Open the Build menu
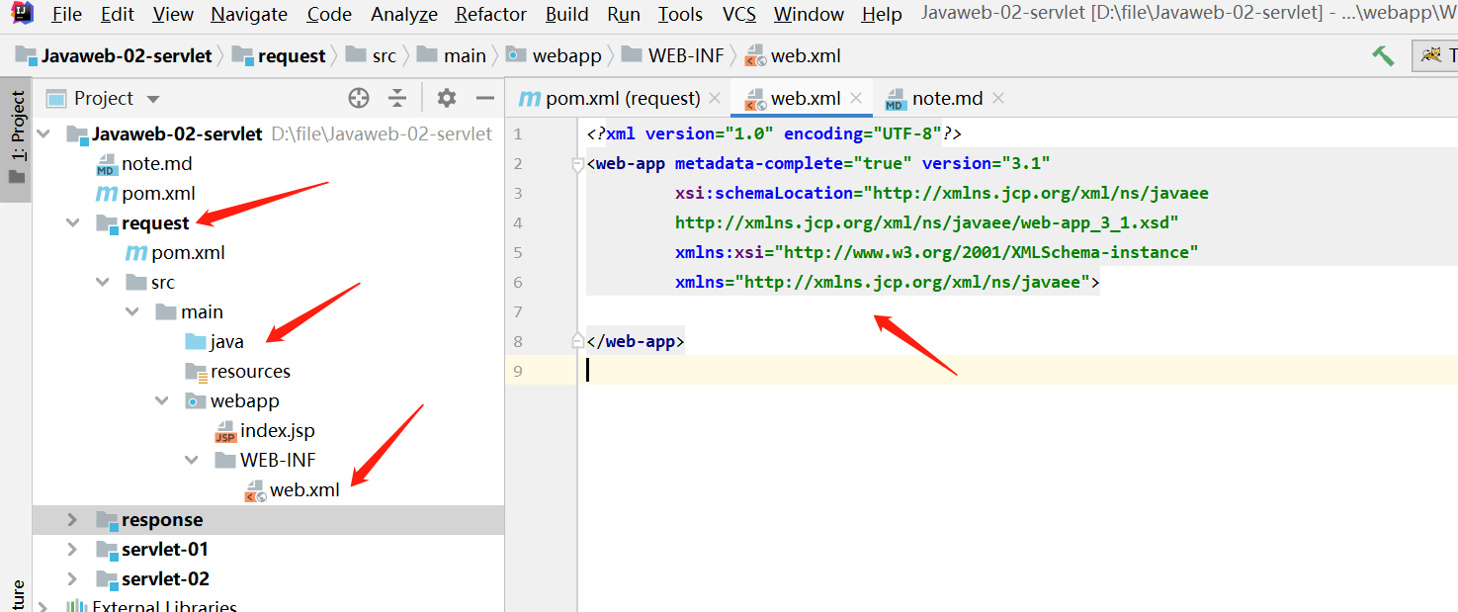This screenshot has height=612, width=1458. tap(567, 15)
